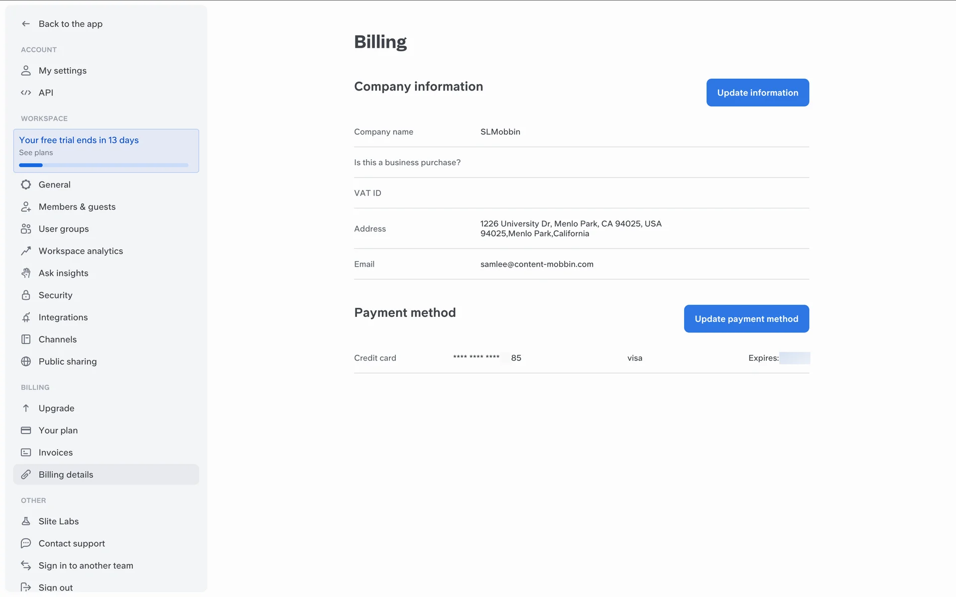Screen dimensions: 956x597
Task: Open the Your plan menu item
Action: [58, 430]
